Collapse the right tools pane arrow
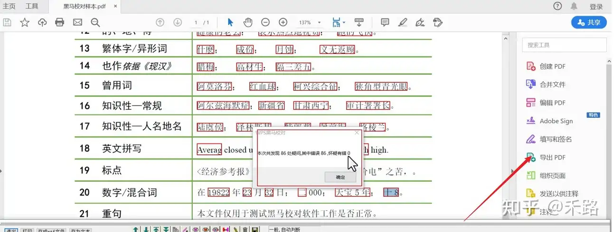Viewport: 614px width, 232px height. pos(511,171)
